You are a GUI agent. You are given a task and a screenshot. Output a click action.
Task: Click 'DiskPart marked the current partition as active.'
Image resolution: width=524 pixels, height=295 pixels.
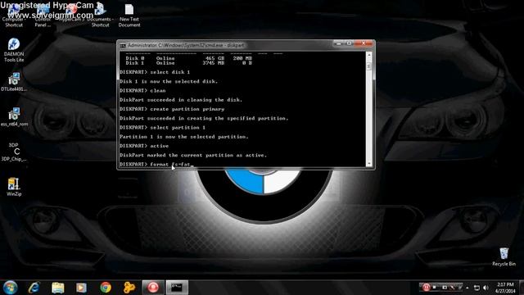click(193, 155)
